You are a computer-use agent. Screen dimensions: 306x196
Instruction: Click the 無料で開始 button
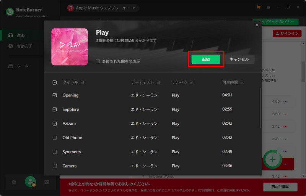[280, 187]
